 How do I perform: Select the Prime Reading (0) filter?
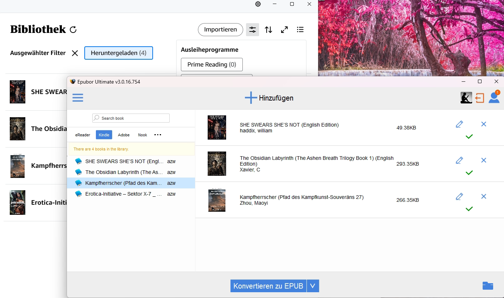pos(212,64)
